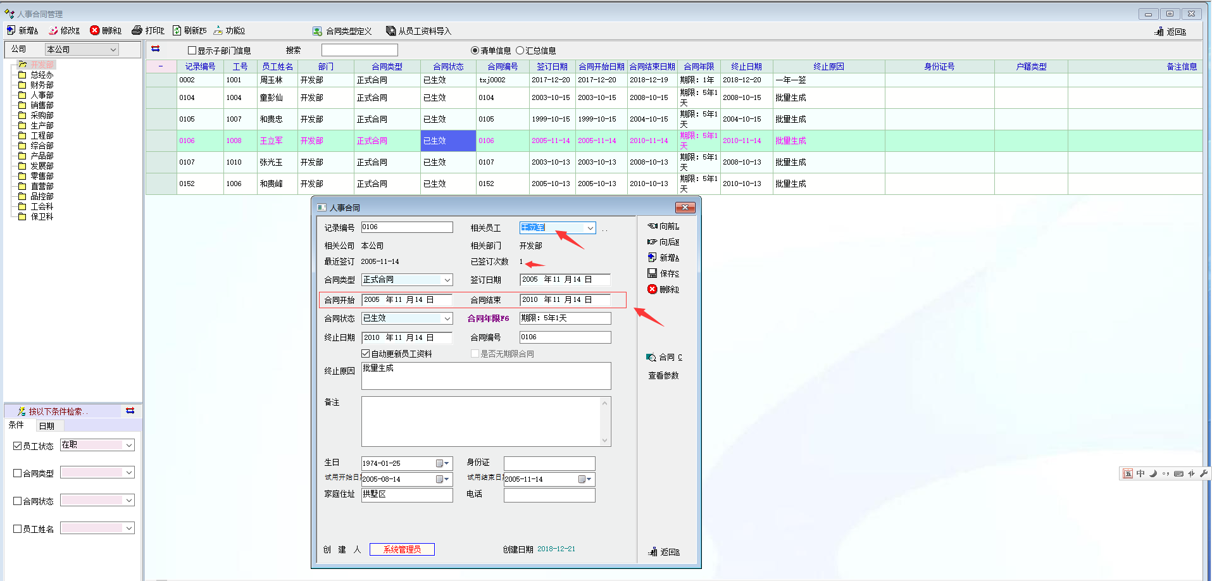Viewport: 1212px width, 581px height.
Task: Uncheck the 自动更新员工资料 checkbox
Action: tap(366, 354)
